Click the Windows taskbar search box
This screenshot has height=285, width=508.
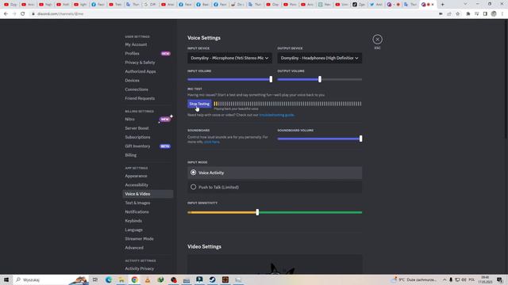click(x=51, y=279)
